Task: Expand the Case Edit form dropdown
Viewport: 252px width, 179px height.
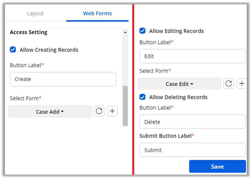Action: tap(179, 84)
